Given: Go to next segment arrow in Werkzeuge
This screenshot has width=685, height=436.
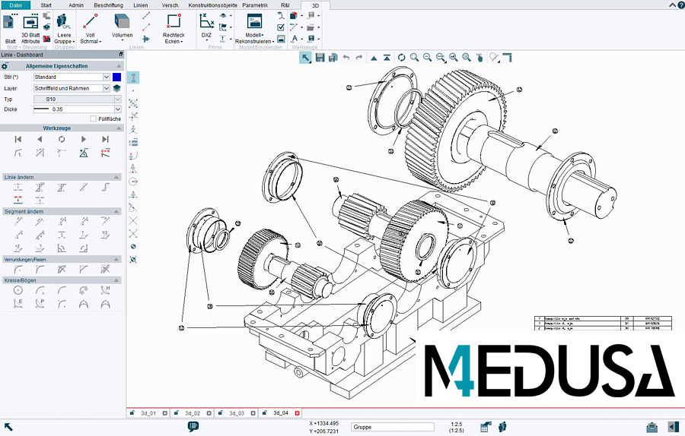Looking at the screenshot, I should 84,139.
